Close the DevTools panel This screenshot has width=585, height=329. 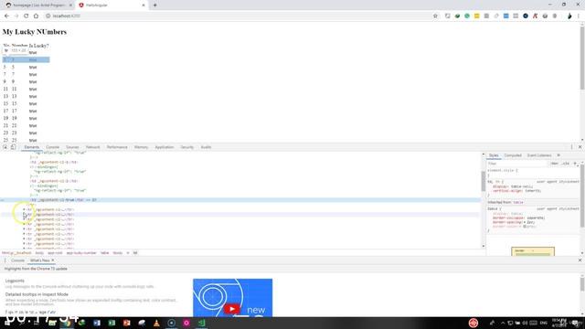tap(580, 147)
